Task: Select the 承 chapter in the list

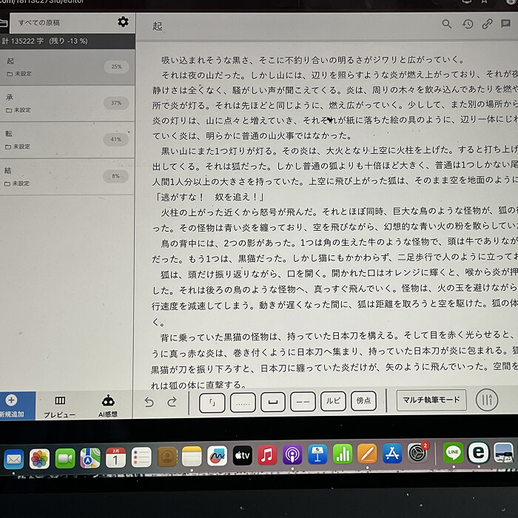Action: point(67,103)
